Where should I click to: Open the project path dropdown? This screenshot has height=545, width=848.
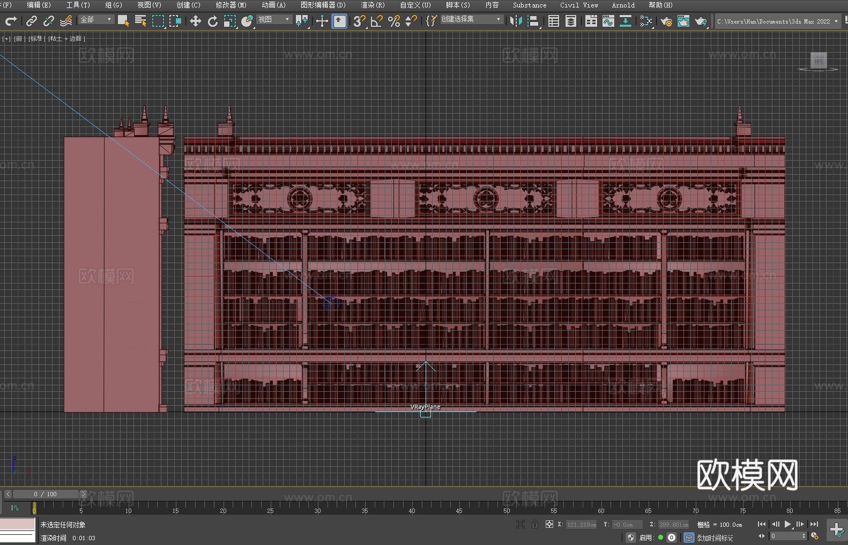coord(777,21)
